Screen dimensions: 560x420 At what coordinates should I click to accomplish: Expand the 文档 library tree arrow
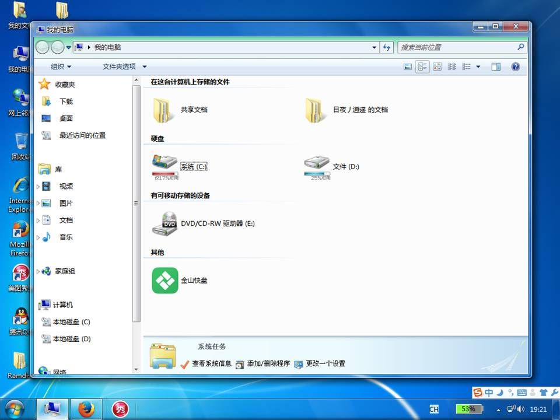(x=38, y=220)
